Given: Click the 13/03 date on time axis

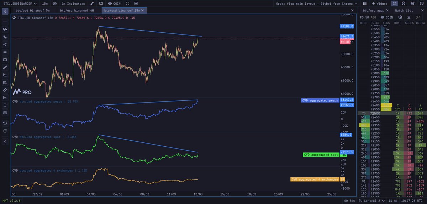Looking at the screenshot, I should coord(198,194).
